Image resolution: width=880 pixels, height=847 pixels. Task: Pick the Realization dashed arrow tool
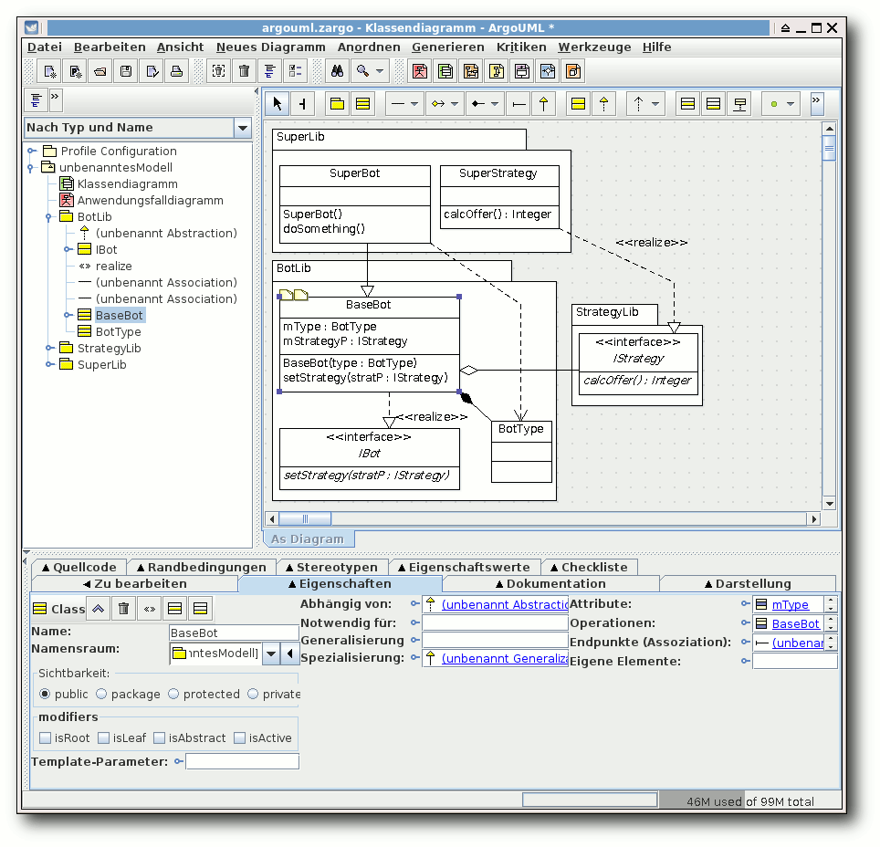pos(604,104)
